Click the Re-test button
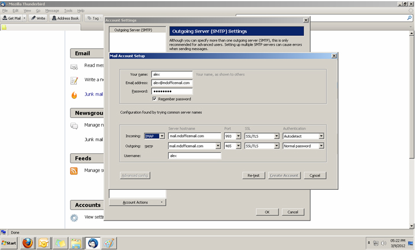This screenshot has width=415, height=250. pyautogui.click(x=253, y=175)
